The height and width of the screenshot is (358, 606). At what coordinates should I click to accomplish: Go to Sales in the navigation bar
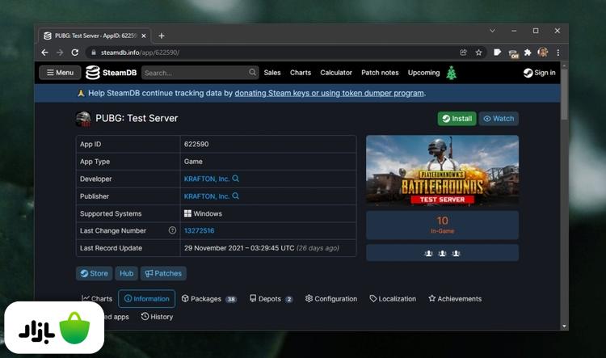click(x=272, y=73)
